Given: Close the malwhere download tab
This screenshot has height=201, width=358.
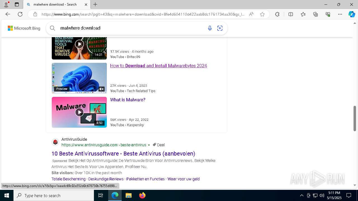Looking at the screenshot, I should (x=86, y=4).
